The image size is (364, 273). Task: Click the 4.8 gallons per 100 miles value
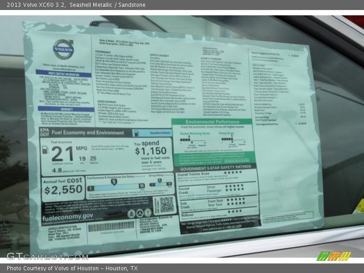[x=57, y=171]
